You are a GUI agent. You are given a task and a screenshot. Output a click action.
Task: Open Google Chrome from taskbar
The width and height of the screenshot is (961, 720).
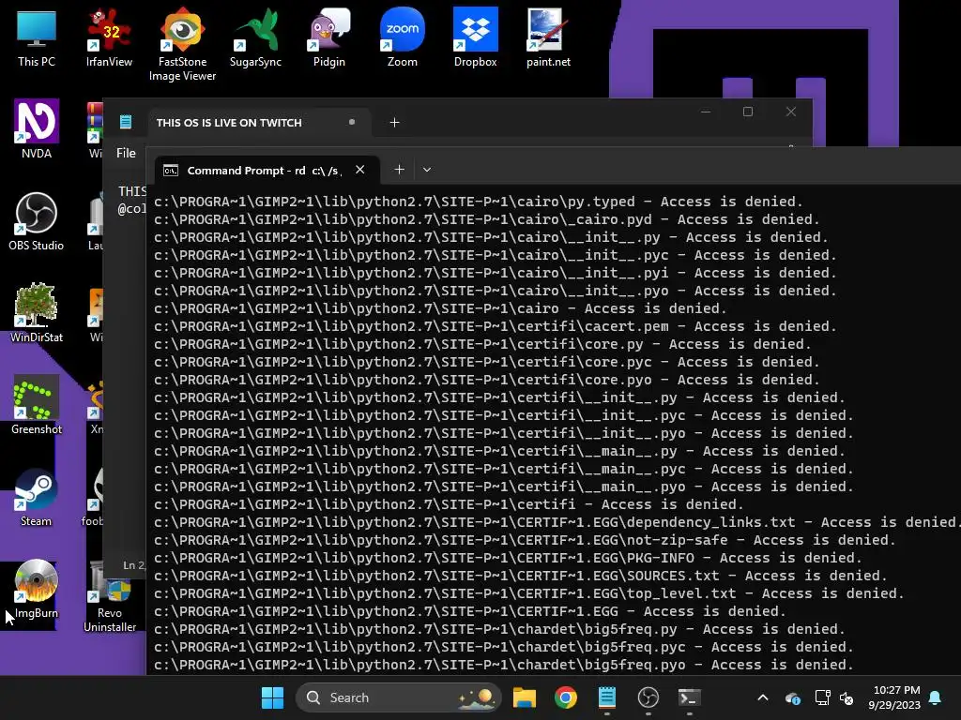pyautogui.click(x=565, y=697)
